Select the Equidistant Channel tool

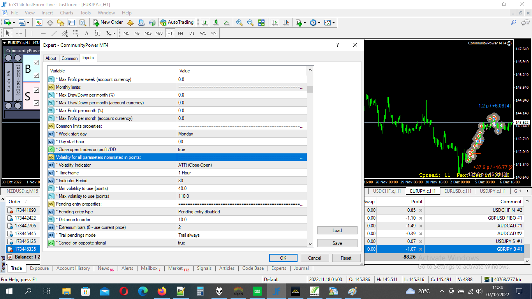coord(65,33)
